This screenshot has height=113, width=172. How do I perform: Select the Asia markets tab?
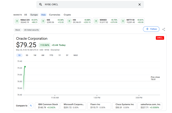point(43,15)
